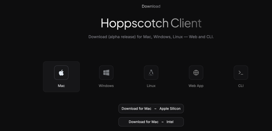Select the Mac Apple logo icon

click(61, 73)
